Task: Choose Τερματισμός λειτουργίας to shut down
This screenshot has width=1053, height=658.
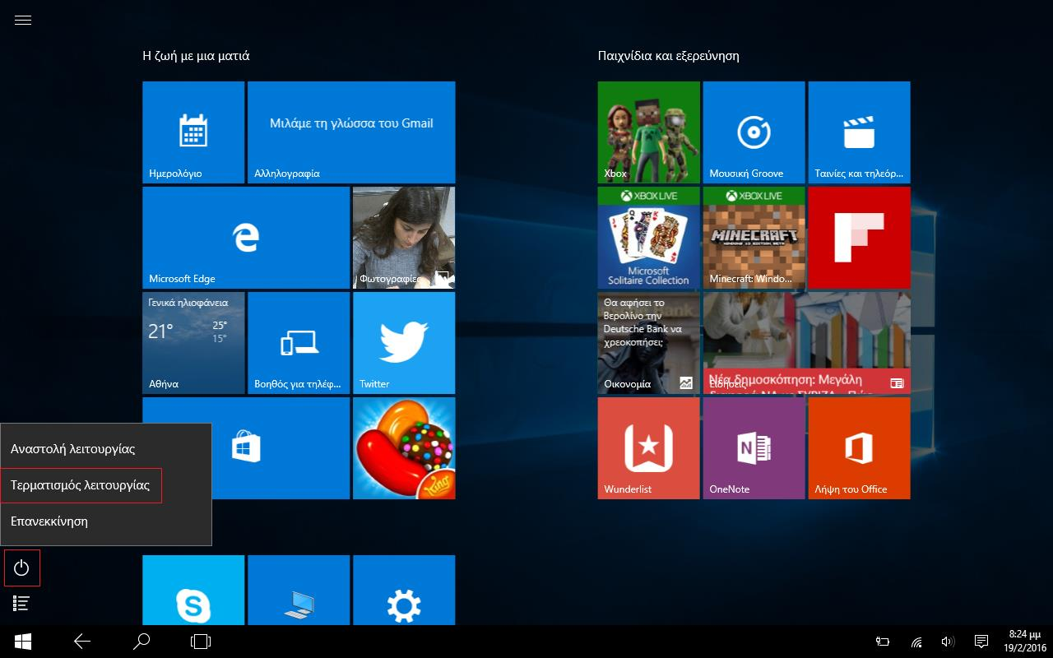Action: [x=106, y=485]
